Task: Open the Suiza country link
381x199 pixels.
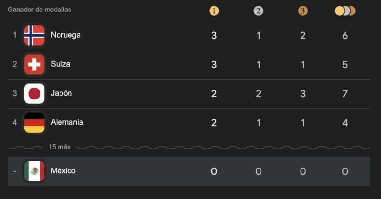Action: pos(60,64)
